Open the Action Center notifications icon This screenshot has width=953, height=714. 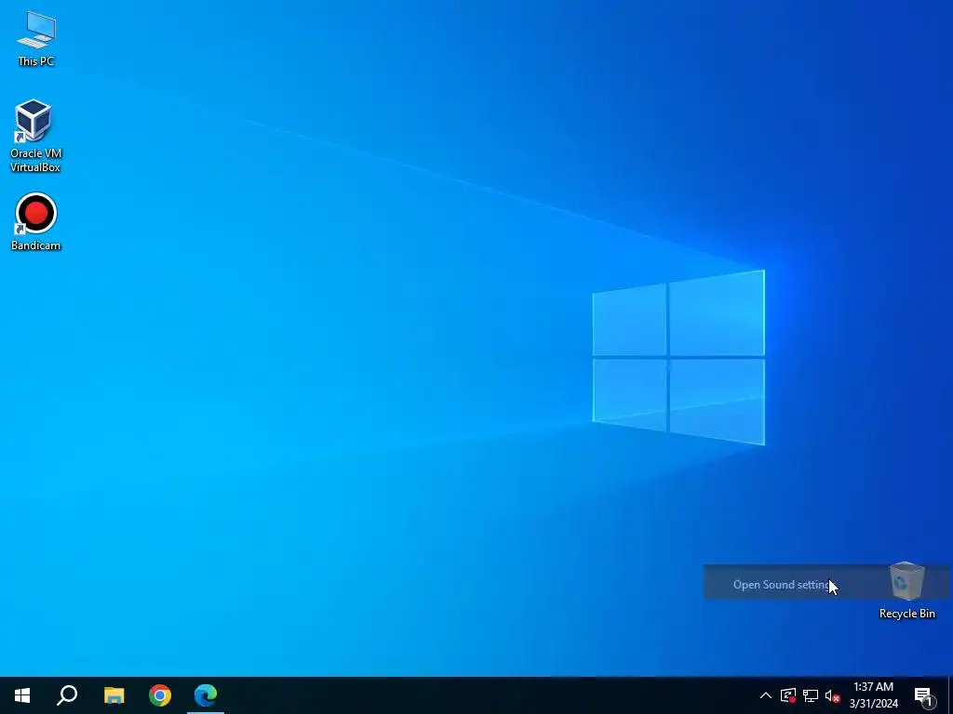[924, 695]
